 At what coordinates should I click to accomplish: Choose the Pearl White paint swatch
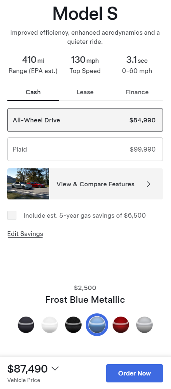[x=50, y=325]
